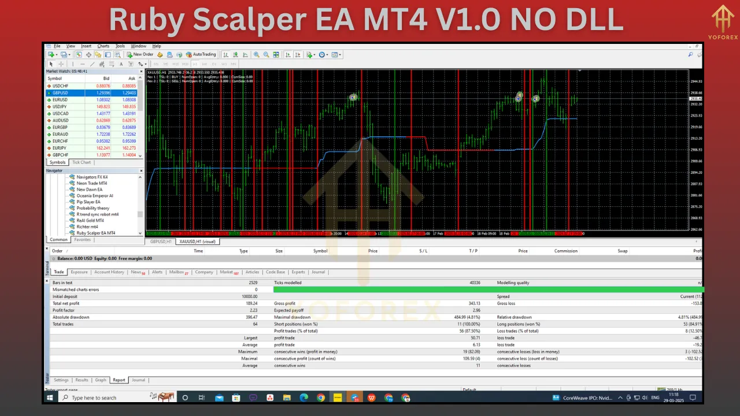
Task: Open the File menu
Action: (x=57, y=46)
